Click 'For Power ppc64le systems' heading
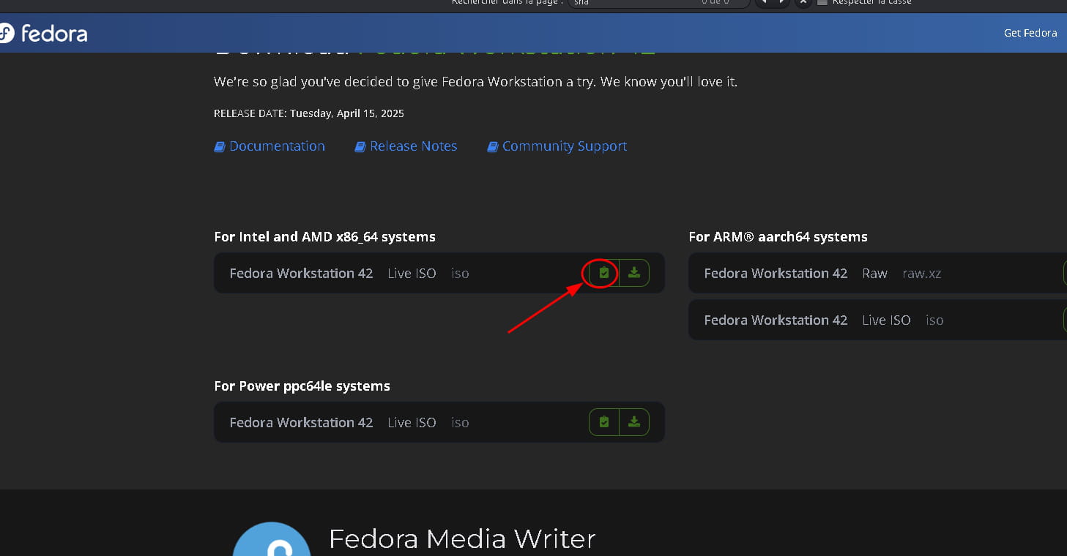The height and width of the screenshot is (556, 1067). tap(302, 386)
